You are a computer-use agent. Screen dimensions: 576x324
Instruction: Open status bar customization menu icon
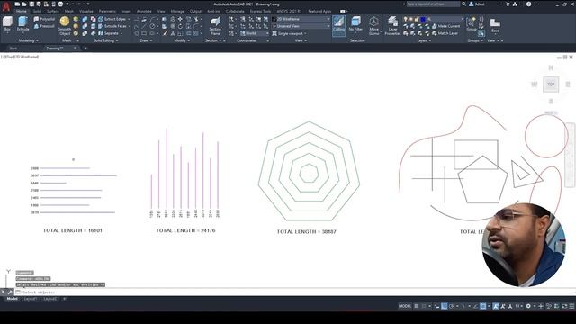click(x=572, y=306)
